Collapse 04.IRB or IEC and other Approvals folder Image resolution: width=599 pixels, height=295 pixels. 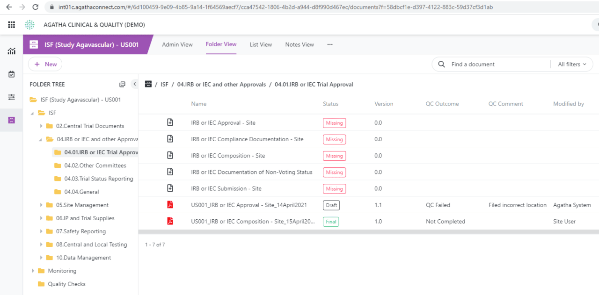[41, 139]
